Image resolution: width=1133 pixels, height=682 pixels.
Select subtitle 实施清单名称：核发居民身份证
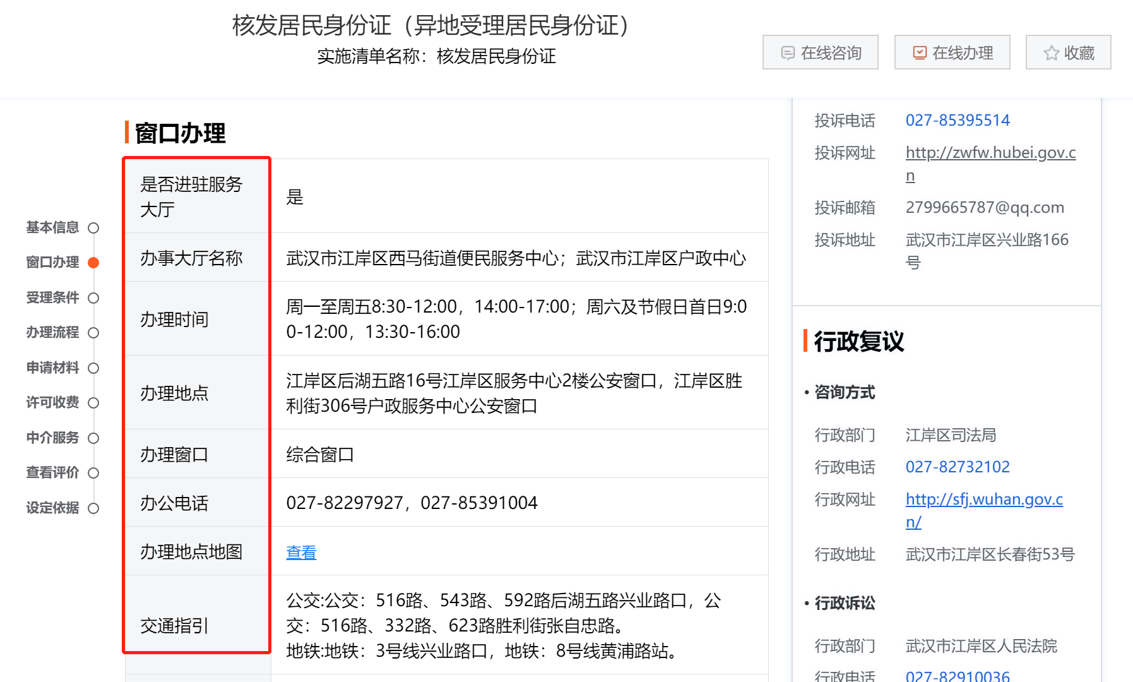coord(436,56)
